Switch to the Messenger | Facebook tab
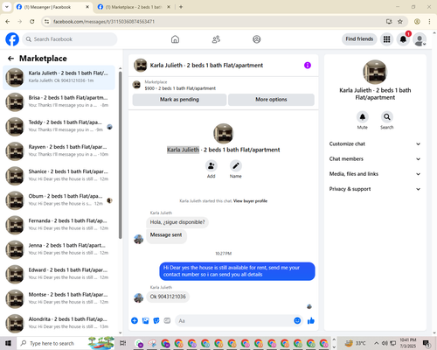The image size is (437, 350). (x=52, y=7)
